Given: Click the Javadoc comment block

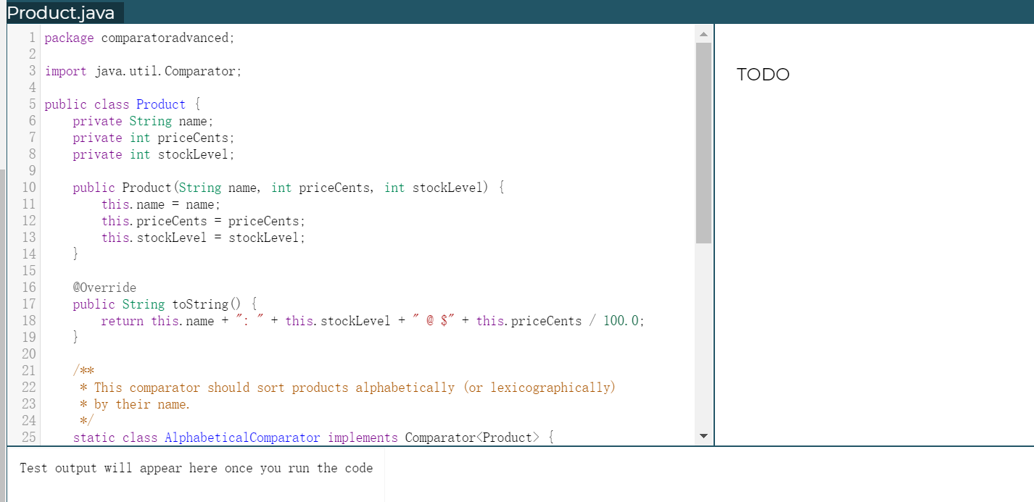Looking at the screenshot, I should pyautogui.click(x=290, y=387).
